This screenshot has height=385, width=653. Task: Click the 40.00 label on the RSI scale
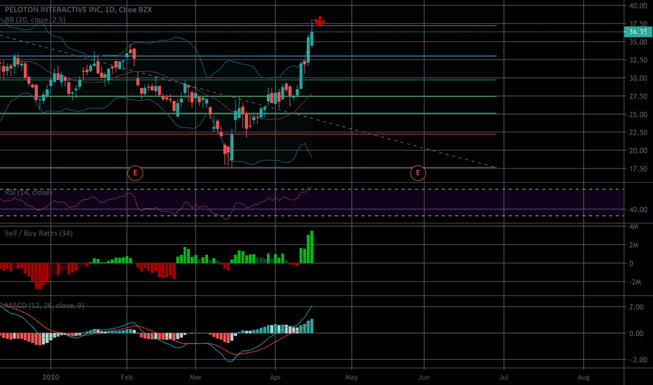(x=638, y=209)
